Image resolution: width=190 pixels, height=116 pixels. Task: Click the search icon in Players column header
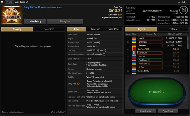[x=155, y=34]
